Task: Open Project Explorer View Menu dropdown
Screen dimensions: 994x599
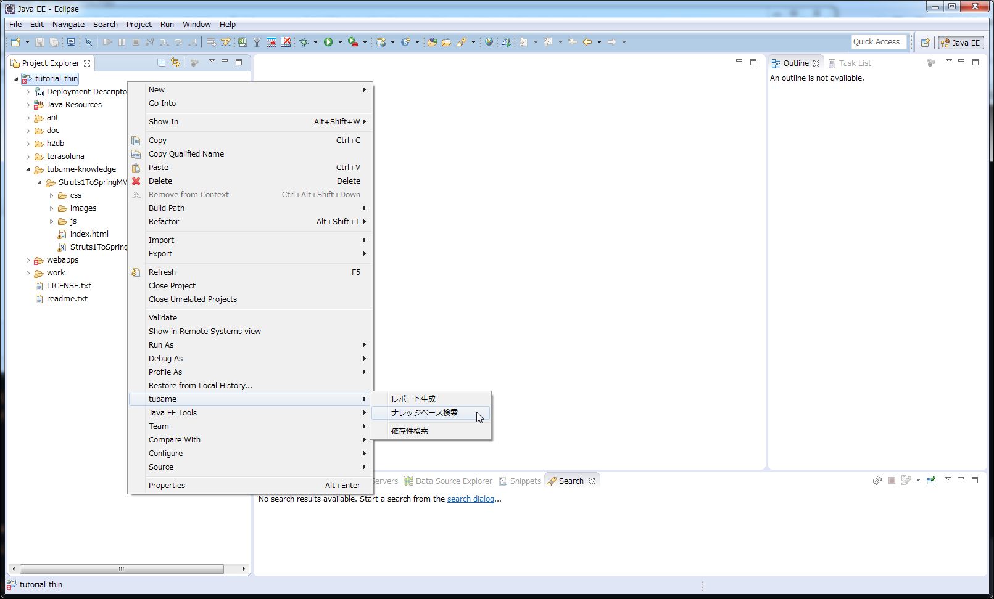Action: click(x=212, y=62)
